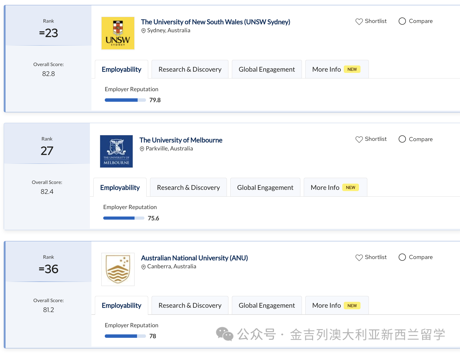
Task: Click the rank 27 value
Action: 47,151
